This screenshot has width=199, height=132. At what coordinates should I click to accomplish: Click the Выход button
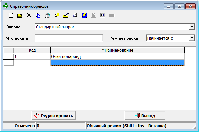click(x=145, y=115)
